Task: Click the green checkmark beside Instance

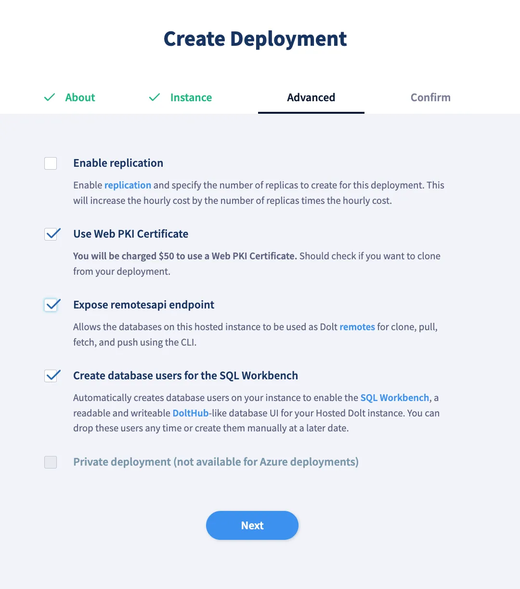Action: [x=155, y=97]
